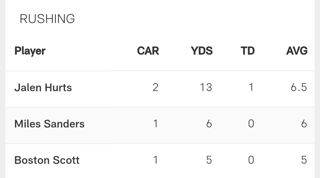Click Boston Scott average value 5
Viewport: 320px width, 178px height.
tap(304, 160)
